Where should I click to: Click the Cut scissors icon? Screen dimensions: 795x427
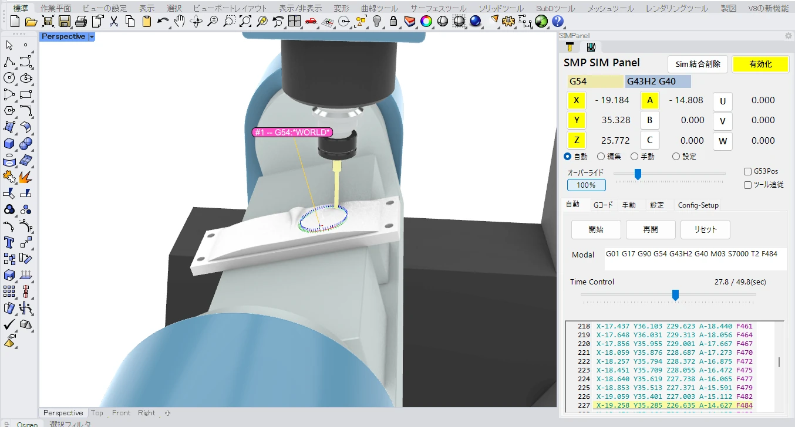pos(114,22)
